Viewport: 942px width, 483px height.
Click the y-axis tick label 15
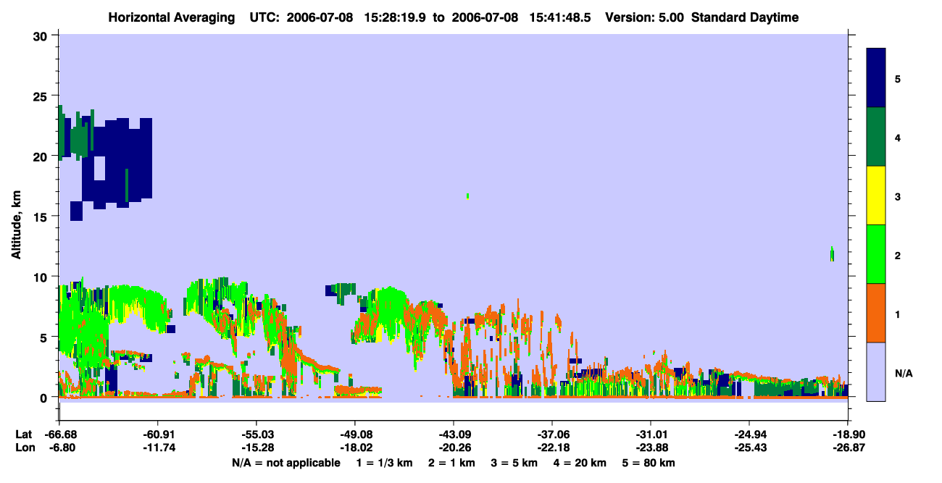pos(42,217)
